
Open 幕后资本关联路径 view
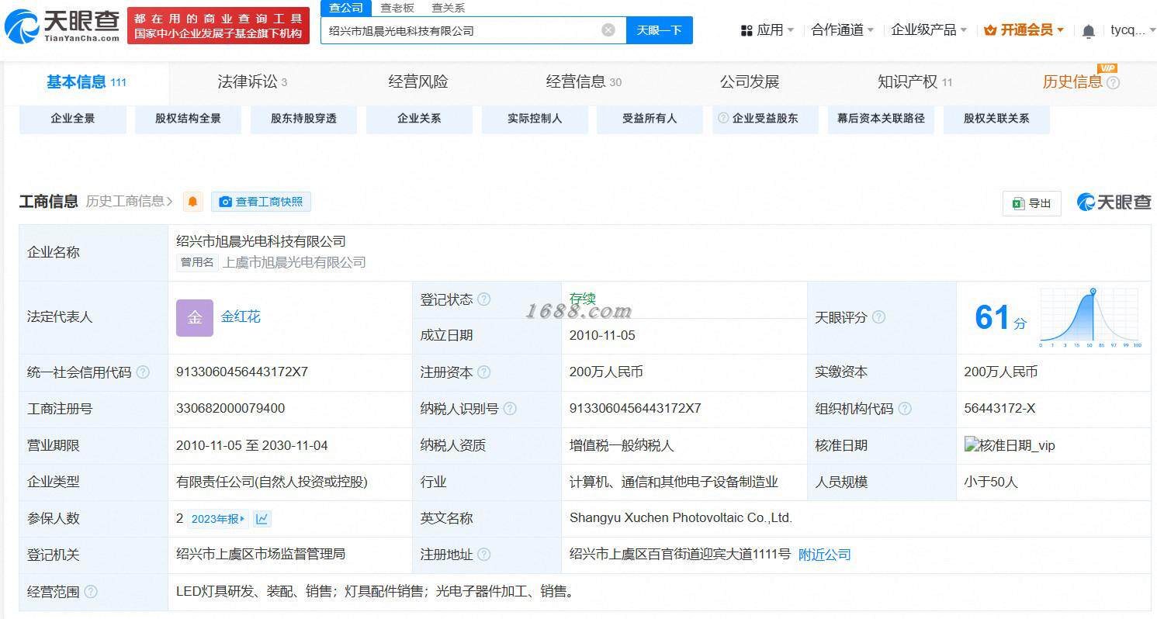[x=881, y=119]
